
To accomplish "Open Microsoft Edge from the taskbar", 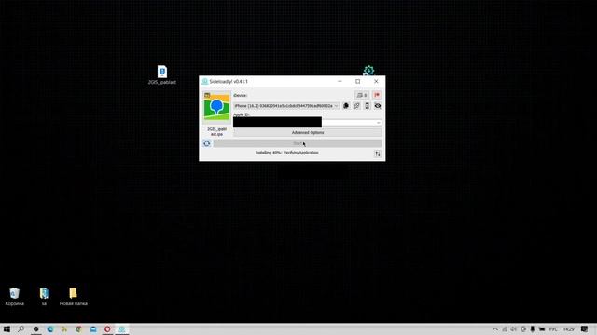I will pyautogui.click(x=50, y=329).
